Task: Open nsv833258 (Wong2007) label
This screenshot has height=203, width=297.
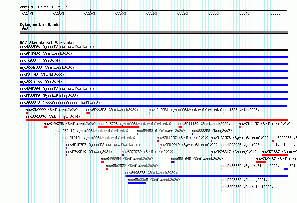Action: coord(212,131)
